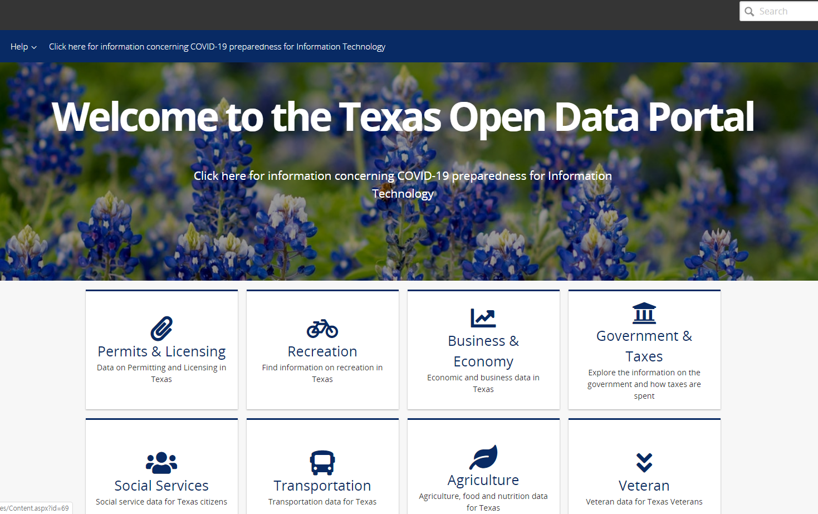Click the Social Services people icon

(161, 462)
